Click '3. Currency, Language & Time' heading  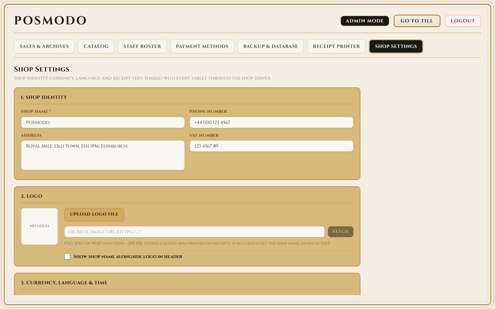click(64, 283)
